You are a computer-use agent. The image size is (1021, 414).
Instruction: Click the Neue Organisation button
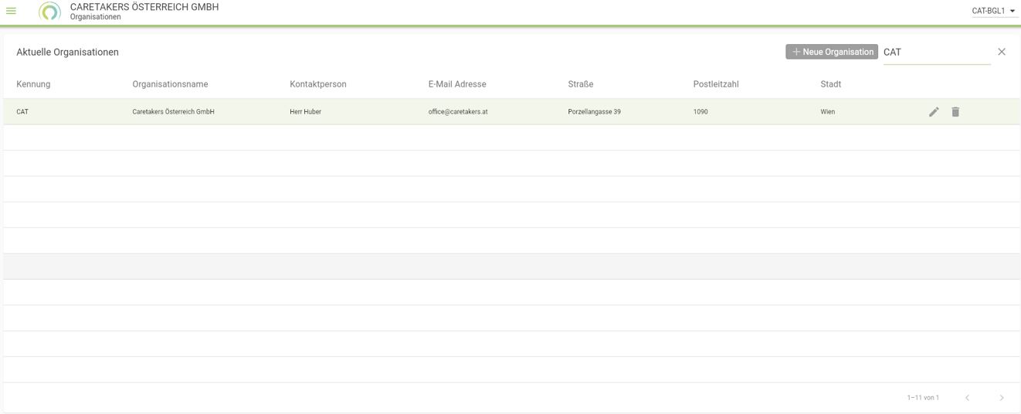tap(832, 52)
